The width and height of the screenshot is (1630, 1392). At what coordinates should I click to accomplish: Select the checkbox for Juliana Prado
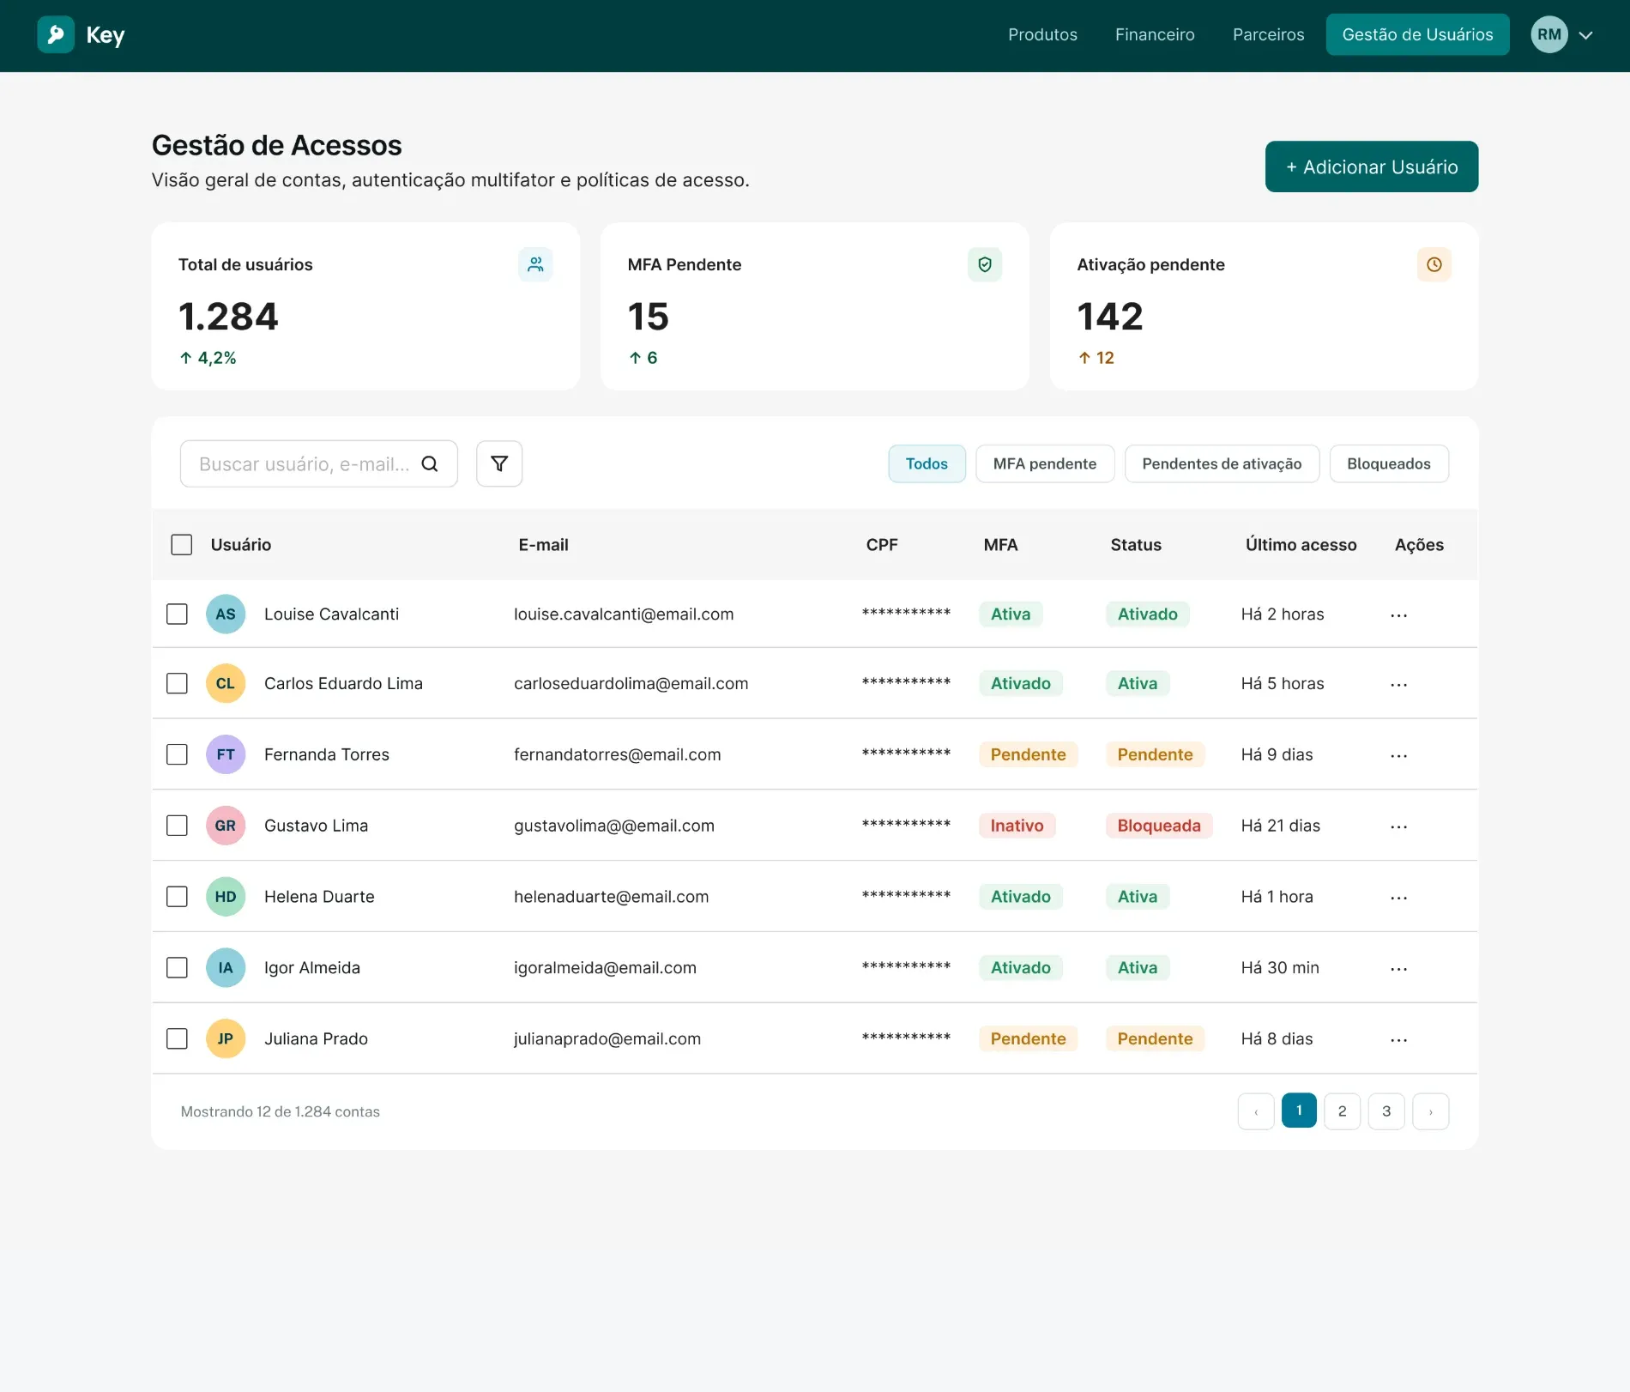tap(177, 1038)
